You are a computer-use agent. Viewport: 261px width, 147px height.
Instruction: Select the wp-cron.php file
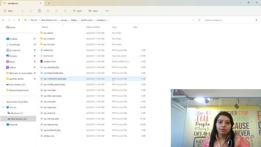pyautogui.click(x=50, y=90)
